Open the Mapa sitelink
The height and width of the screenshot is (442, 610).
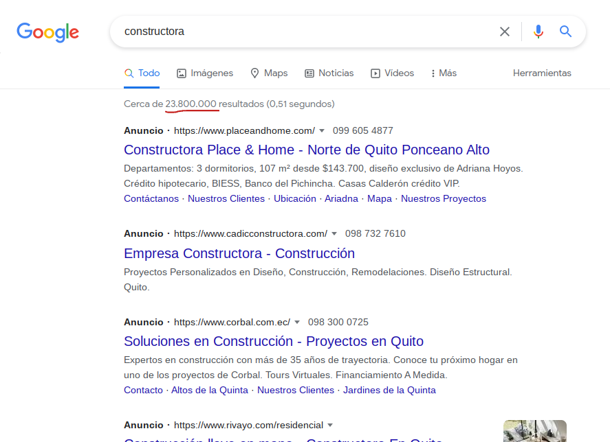[x=380, y=198]
